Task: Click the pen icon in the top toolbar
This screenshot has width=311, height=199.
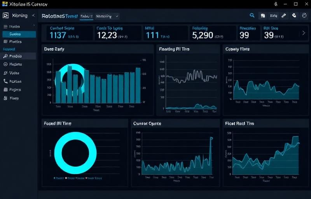Action: click(x=283, y=16)
